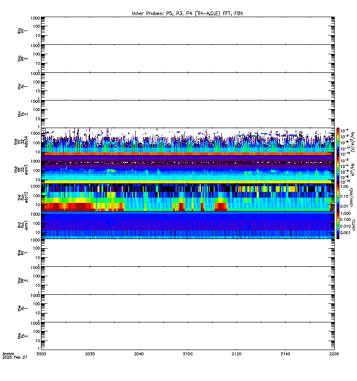Viewport: 357px width, 381px height.
Task: Select the 'tha fff 2' panel label
Action: [x=22, y=59]
